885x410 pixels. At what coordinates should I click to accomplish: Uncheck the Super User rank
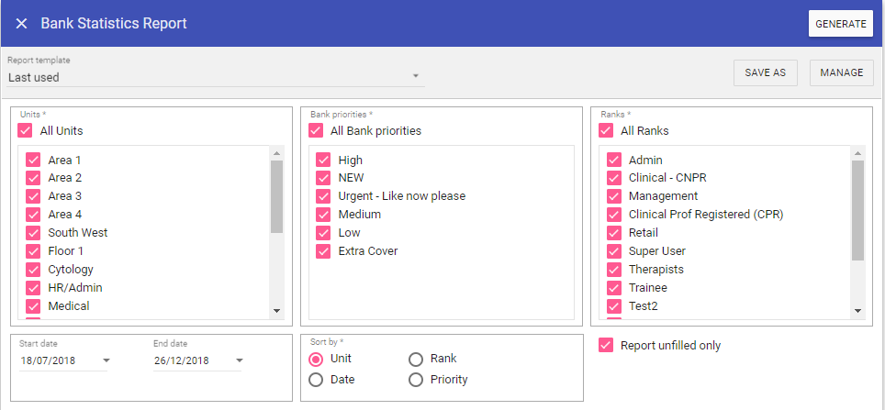tap(614, 251)
